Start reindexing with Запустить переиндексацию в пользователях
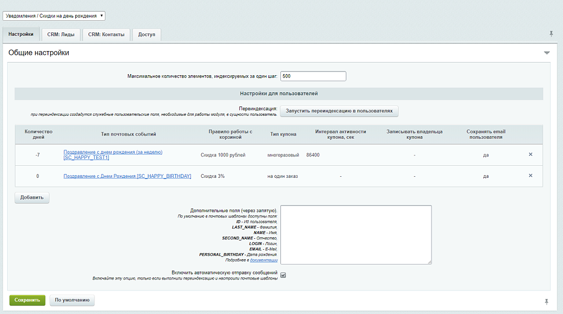Screen dimensions: 563x314 coord(339,111)
